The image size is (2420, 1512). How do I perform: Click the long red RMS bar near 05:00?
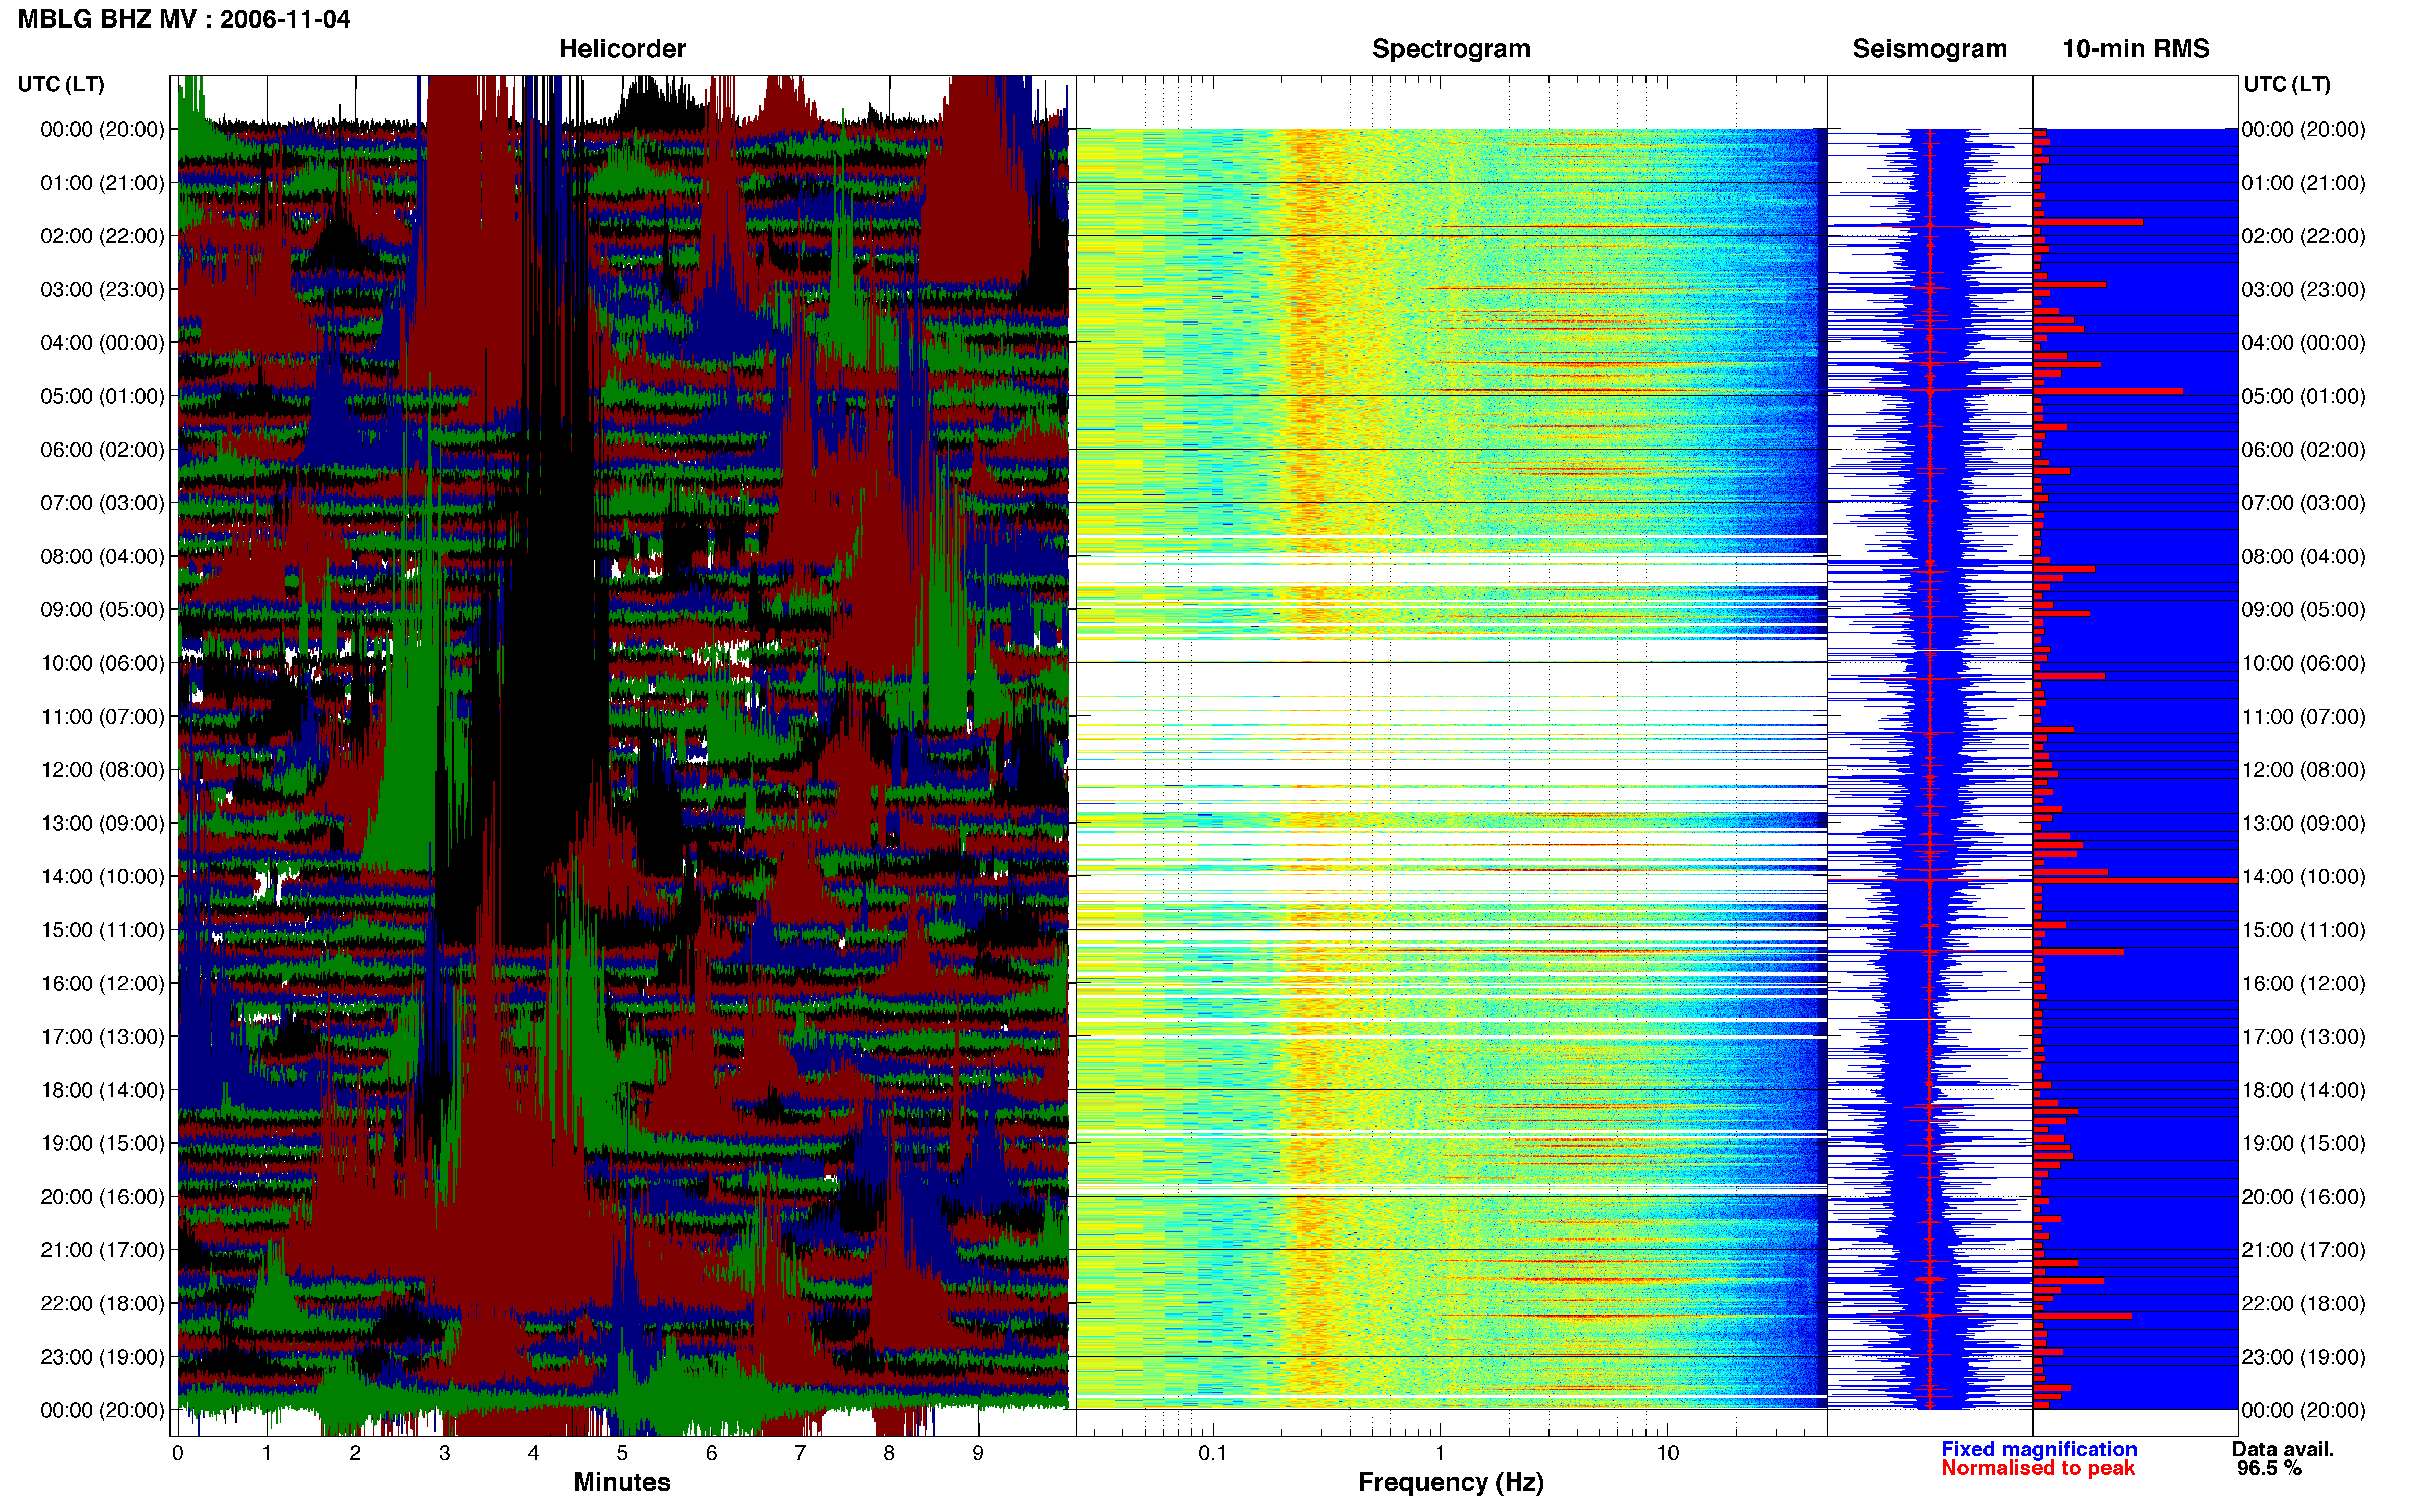point(2108,391)
